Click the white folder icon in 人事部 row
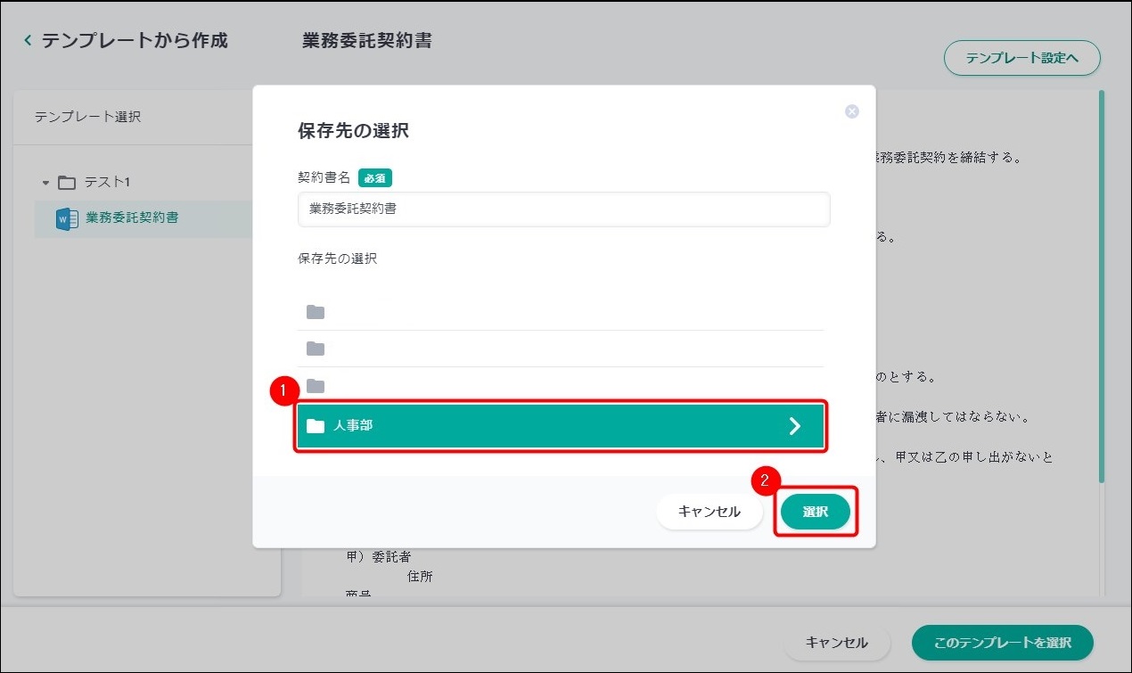This screenshot has height=673, width=1132. [x=316, y=426]
